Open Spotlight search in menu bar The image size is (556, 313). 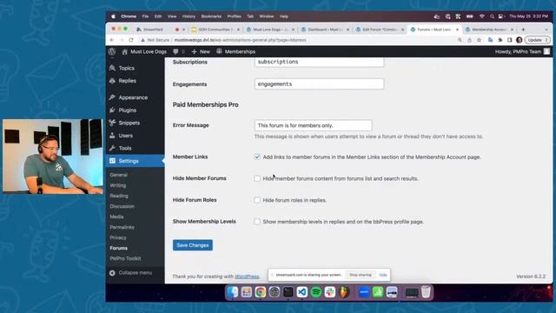tap(492, 17)
